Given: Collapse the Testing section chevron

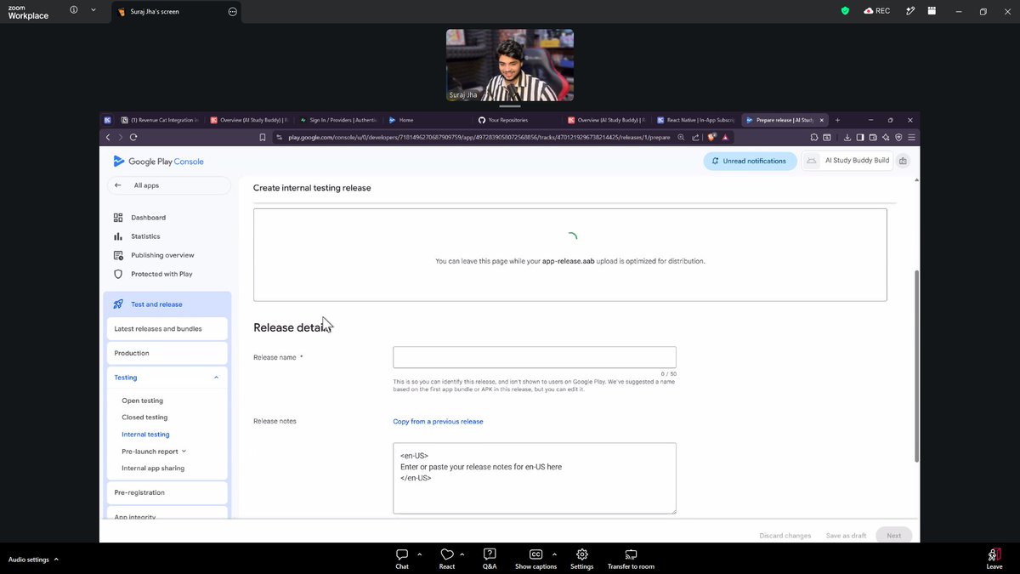Looking at the screenshot, I should 216,378.
